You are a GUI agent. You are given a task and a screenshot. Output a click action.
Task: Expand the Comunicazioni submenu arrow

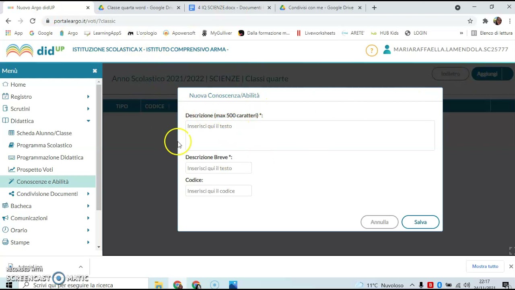pos(88,218)
